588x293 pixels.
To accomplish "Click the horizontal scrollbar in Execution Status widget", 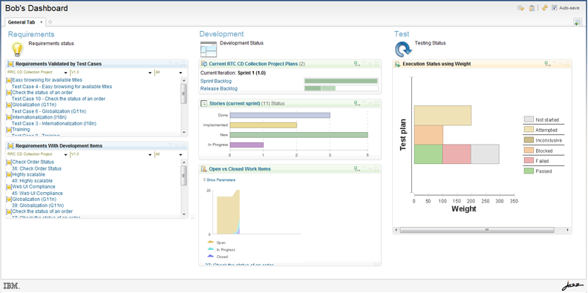I will (482, 230).
